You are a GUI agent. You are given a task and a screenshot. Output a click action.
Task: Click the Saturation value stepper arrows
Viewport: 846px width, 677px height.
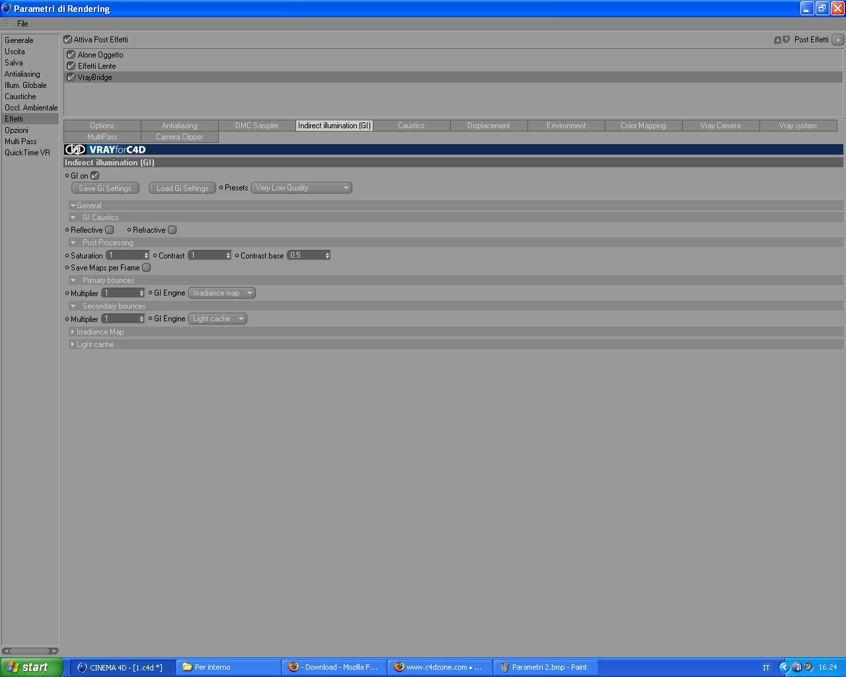147,255
